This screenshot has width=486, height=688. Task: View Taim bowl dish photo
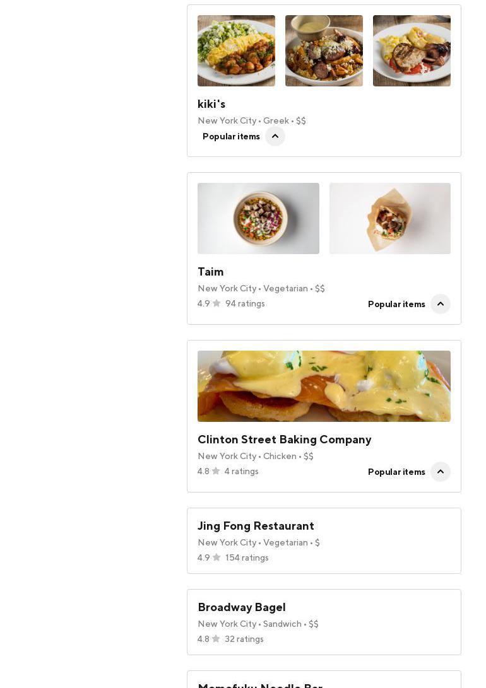[258, 219]
